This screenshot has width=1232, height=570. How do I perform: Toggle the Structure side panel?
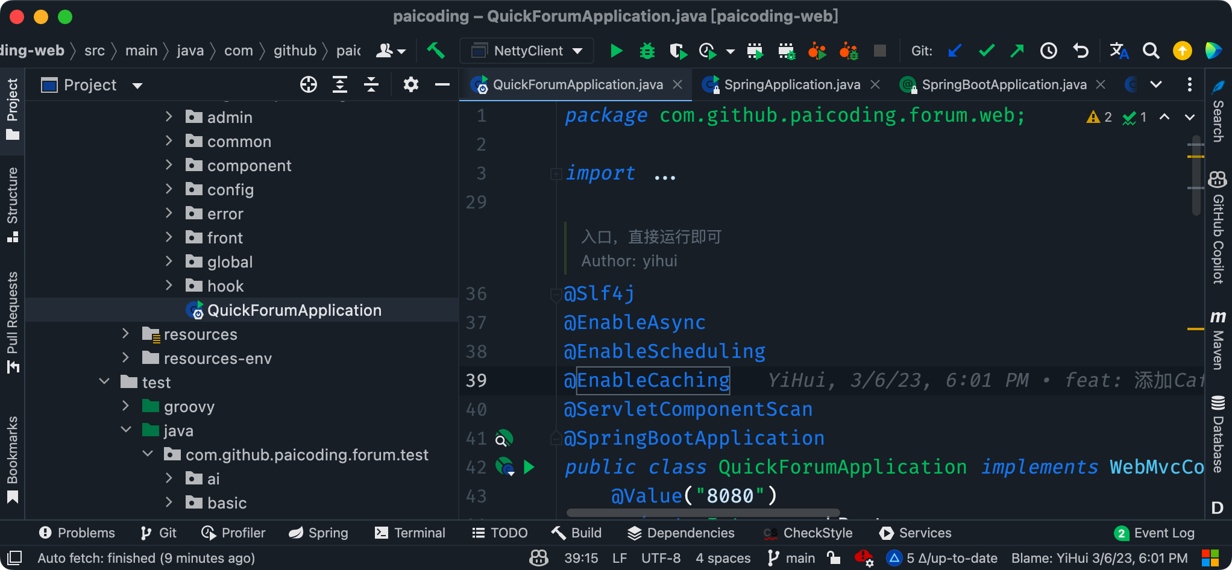point(13,205)
